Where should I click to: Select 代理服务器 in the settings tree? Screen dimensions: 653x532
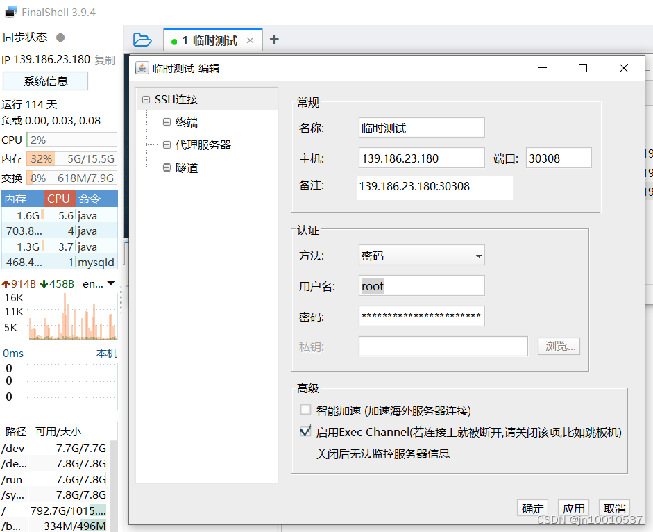coord(203,145)
